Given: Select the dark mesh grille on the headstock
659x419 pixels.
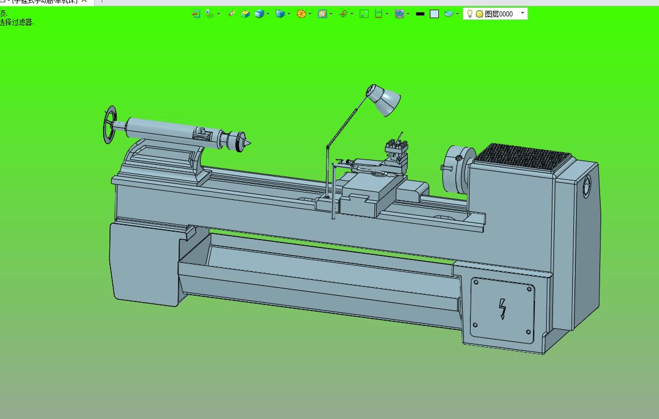Looking at the screenshot, I should [522, 158].
